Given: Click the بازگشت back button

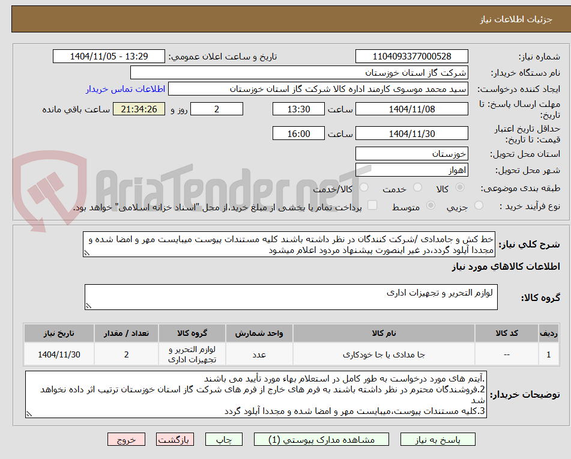Looking at the screenshot, I should [x=175, y=440].
